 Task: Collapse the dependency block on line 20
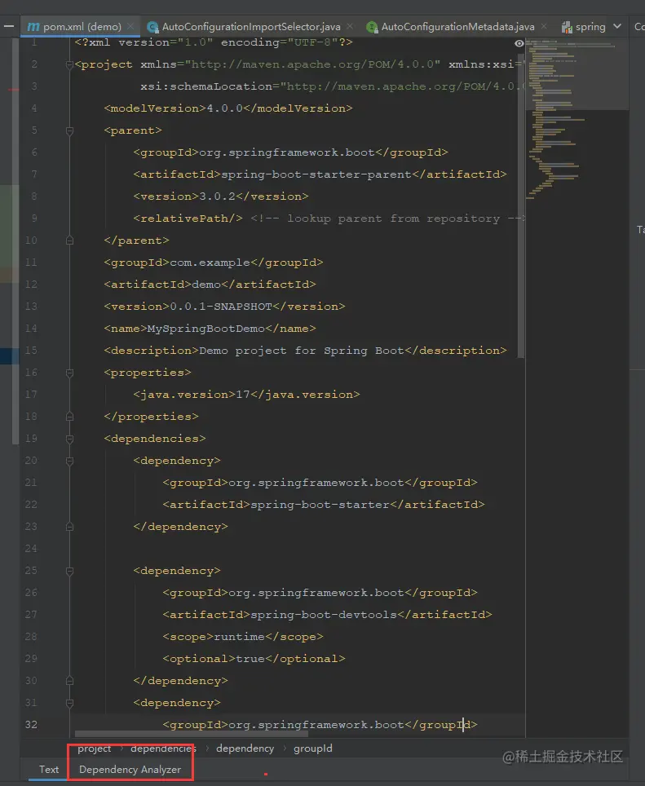coord(69,461)
